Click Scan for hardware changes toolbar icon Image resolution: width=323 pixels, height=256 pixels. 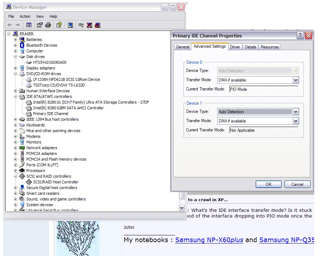(x=70, y=25)
